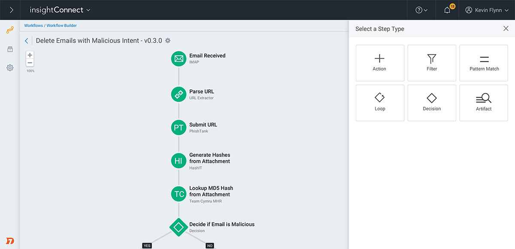Screen dimensions: 515x249
Task: Select the Team Cymru Lookup MD5 node
Action: (179, 194)
